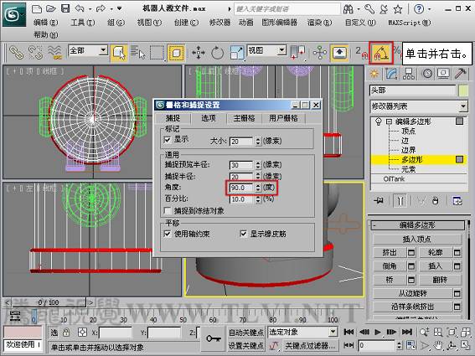Viewport: 475px width, 356px height.
Task: Click the object color swatch beside 头部
Action: pyautogui.click(x=464, y=90)
